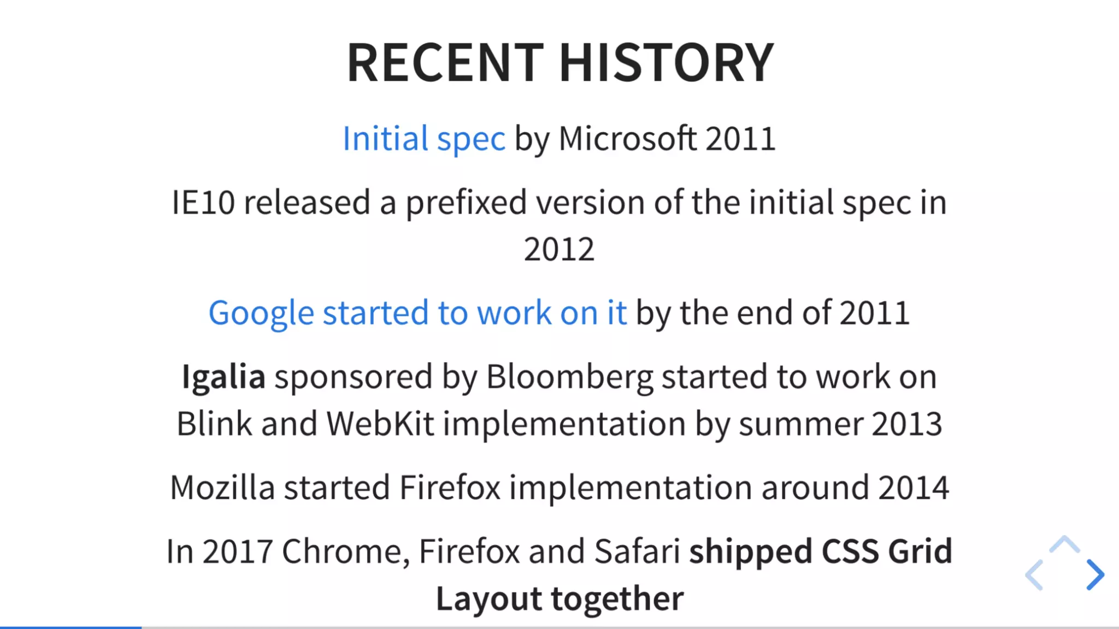Click the by Microsoft 2011 text
Image resolution: width=1119 pixels, height=629 pixels.
pyautogui.click(x=645, y=139)
